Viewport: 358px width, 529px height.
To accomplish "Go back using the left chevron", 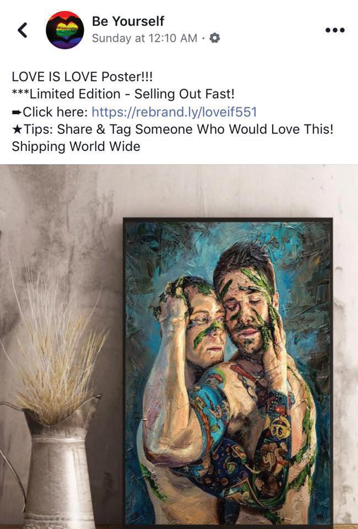I will click(x=23, y=30).
